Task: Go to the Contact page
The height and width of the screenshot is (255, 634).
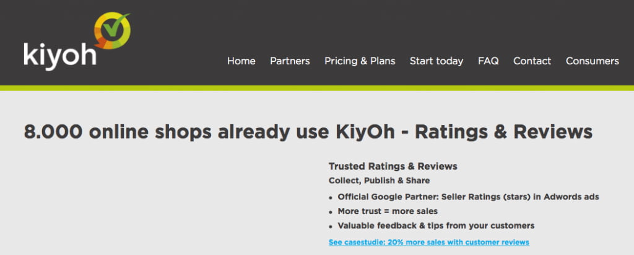Action: tap(532, 61)
